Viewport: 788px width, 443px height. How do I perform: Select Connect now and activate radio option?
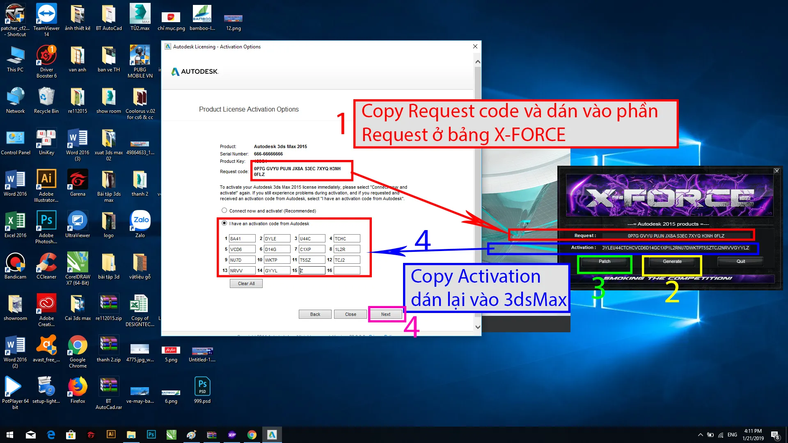(x=224, y=210)
